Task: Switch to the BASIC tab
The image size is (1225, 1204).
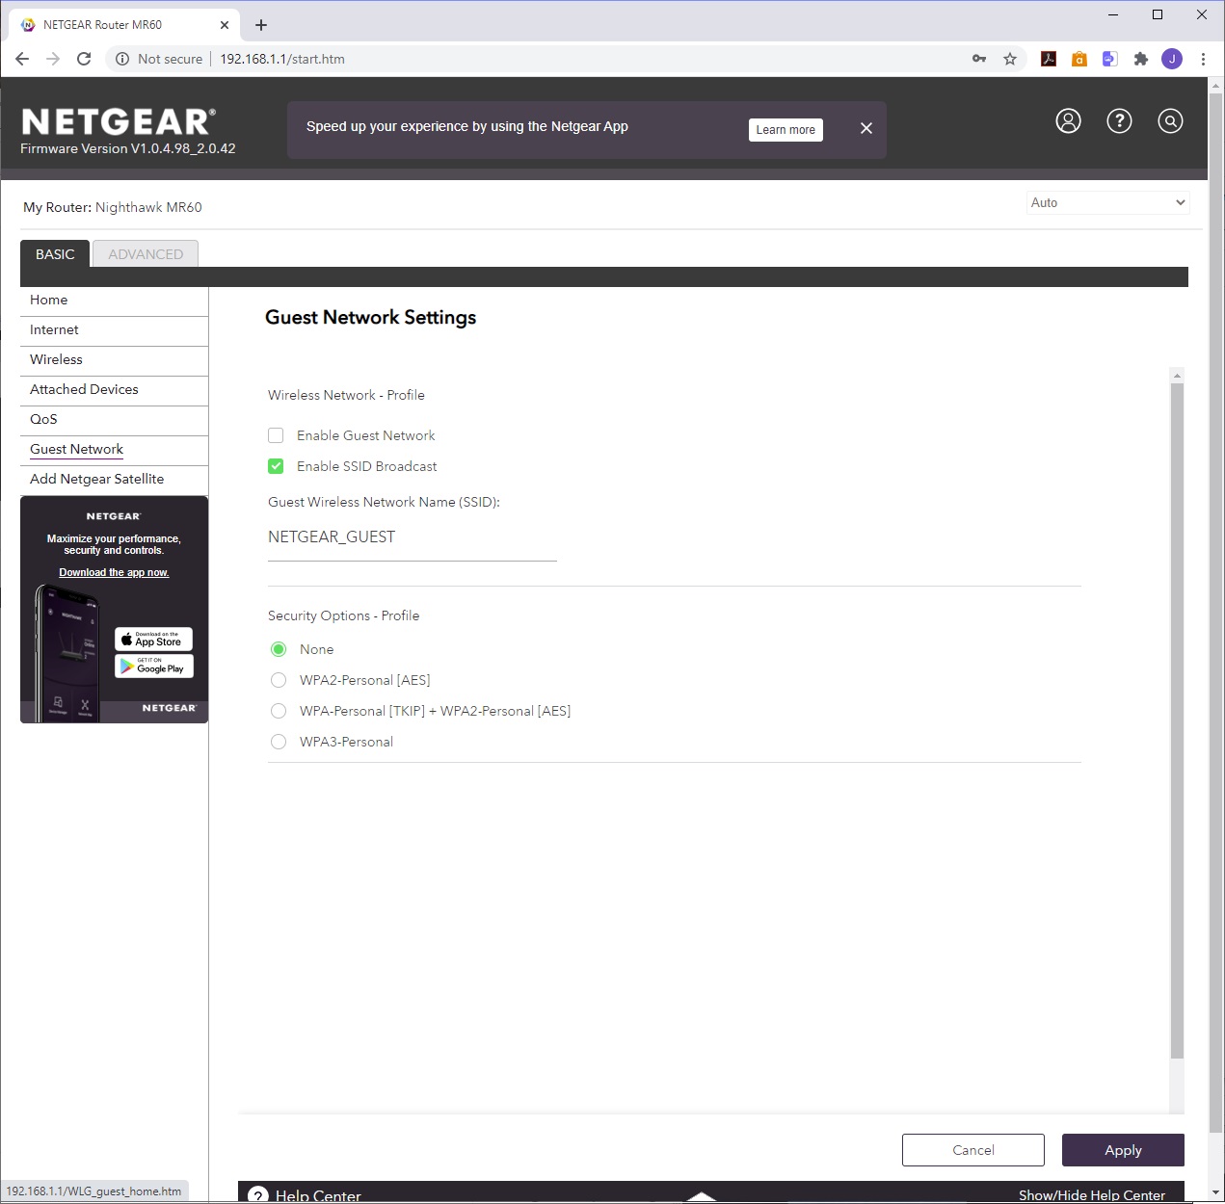Action: point(55,254)
